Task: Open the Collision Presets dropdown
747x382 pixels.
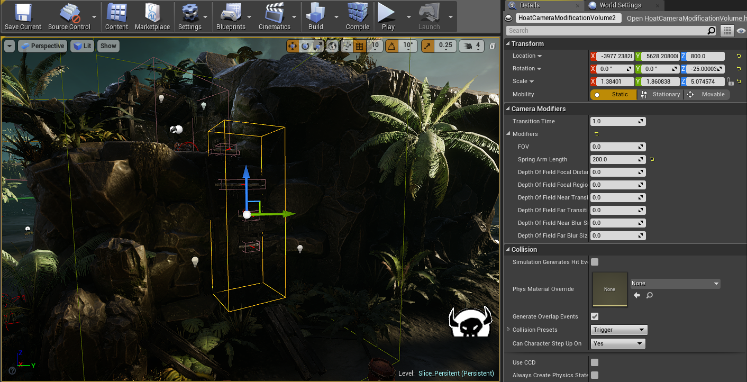Action: tap(618, 329)
